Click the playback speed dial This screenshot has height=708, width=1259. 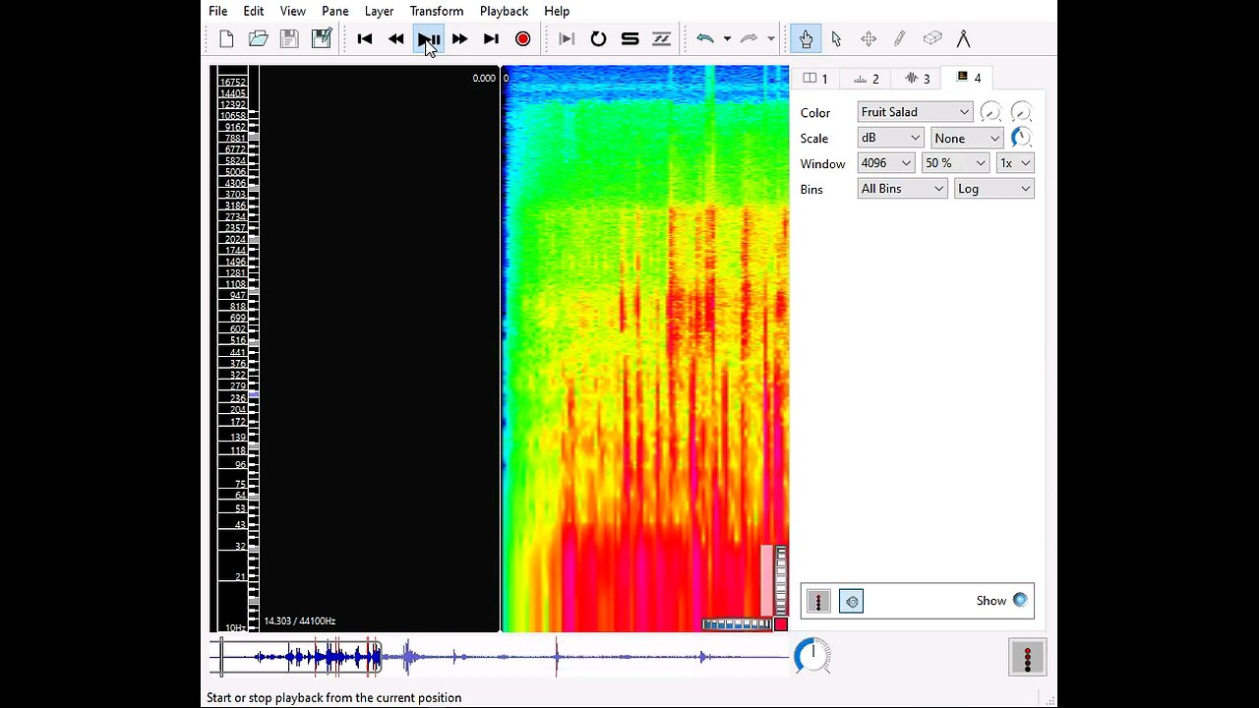(x=812, y=655)
